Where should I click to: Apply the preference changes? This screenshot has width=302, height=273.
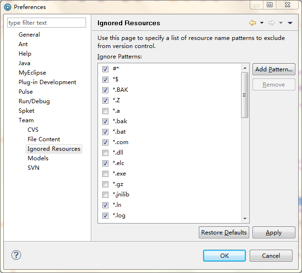(x=273, y=233)
